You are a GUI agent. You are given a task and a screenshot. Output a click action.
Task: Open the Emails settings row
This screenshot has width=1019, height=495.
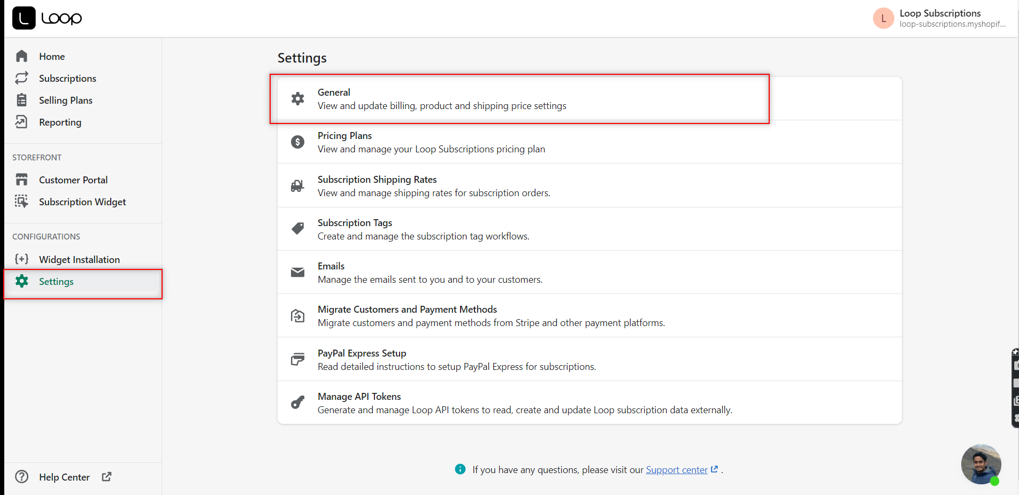pos(589,272)
